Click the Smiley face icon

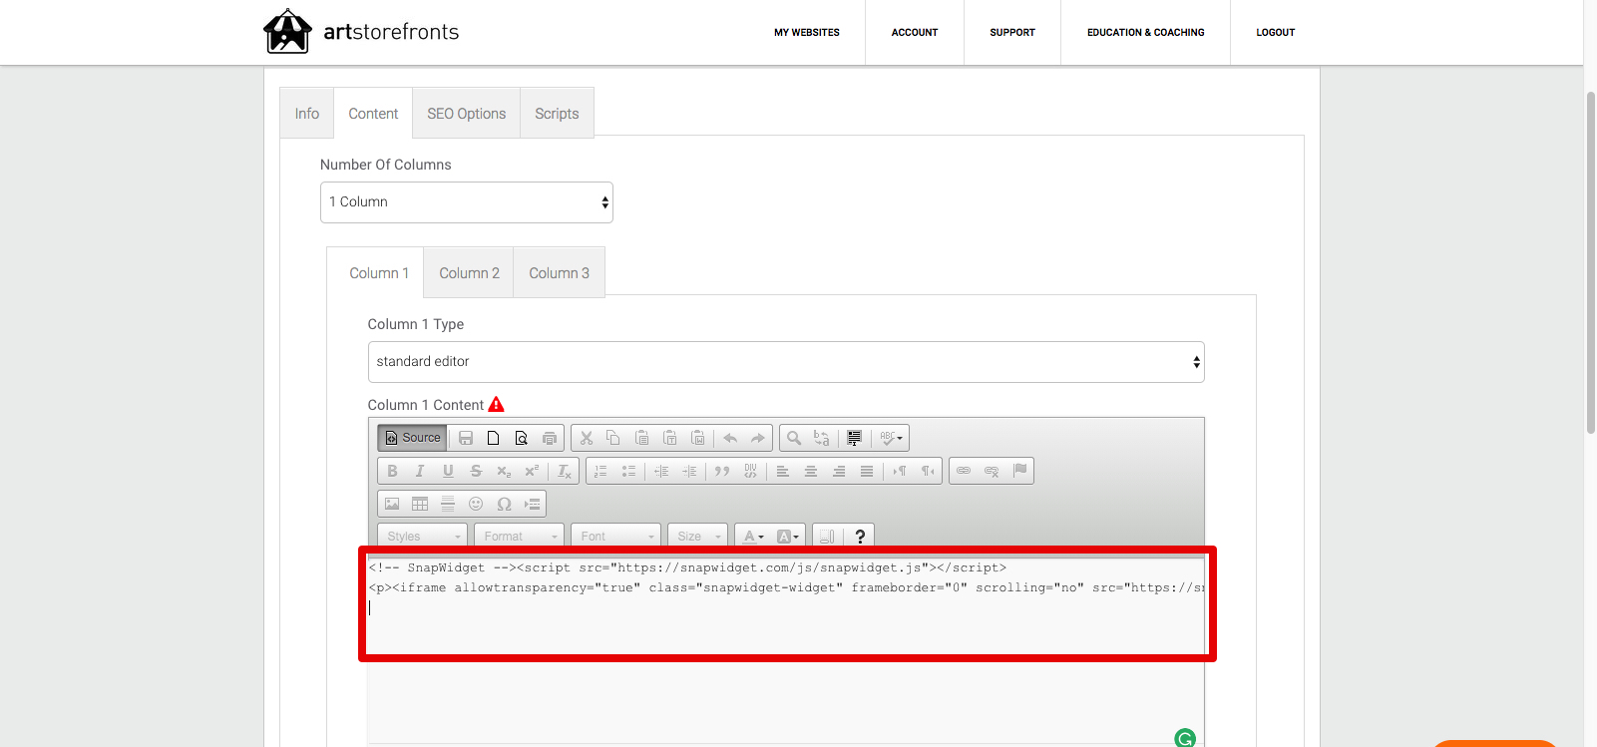(x=476, y=504)
